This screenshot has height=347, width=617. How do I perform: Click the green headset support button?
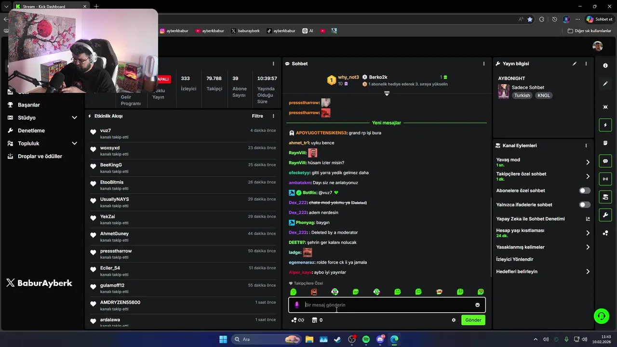(x=602, y=316)
